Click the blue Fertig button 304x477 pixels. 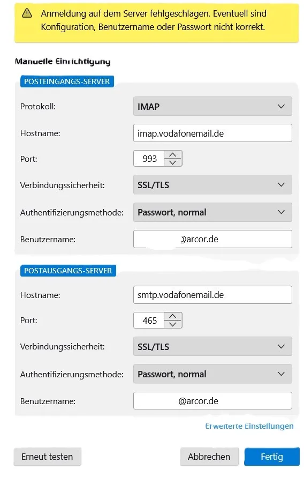pos(272,457)
